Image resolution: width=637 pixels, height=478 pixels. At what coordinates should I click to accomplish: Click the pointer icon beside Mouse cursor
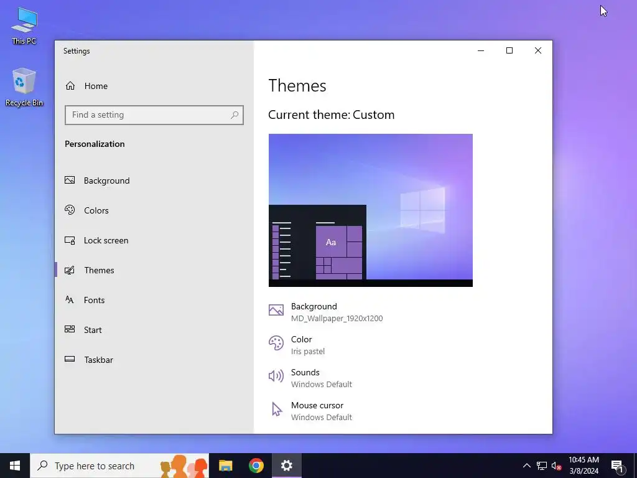pos(277,410)
